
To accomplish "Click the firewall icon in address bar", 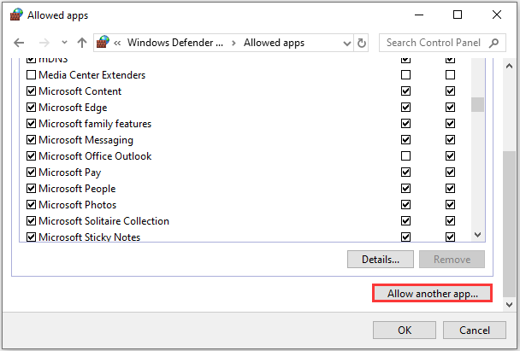I will pos(103,43).
